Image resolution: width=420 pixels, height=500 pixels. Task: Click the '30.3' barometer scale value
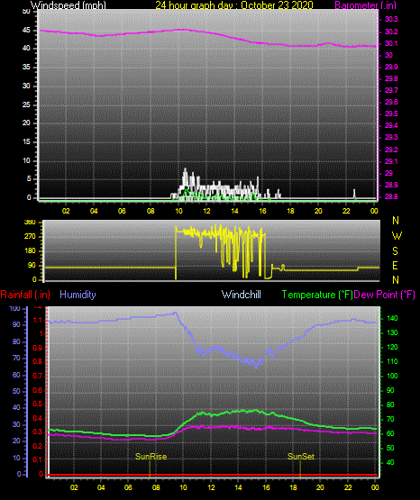point(391,20)
